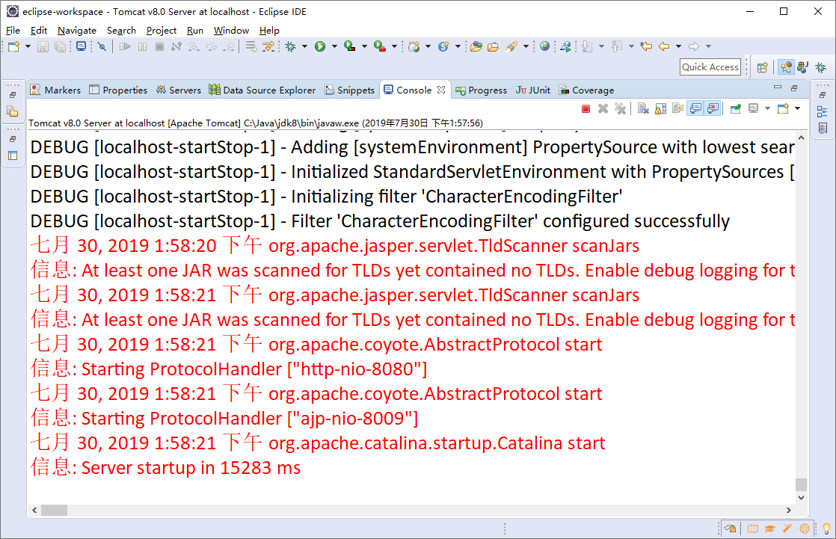The height and width of the screenshot is (539, 836).
Task: Click Remove All Terminated Launches icon
Action: (620, 108)
